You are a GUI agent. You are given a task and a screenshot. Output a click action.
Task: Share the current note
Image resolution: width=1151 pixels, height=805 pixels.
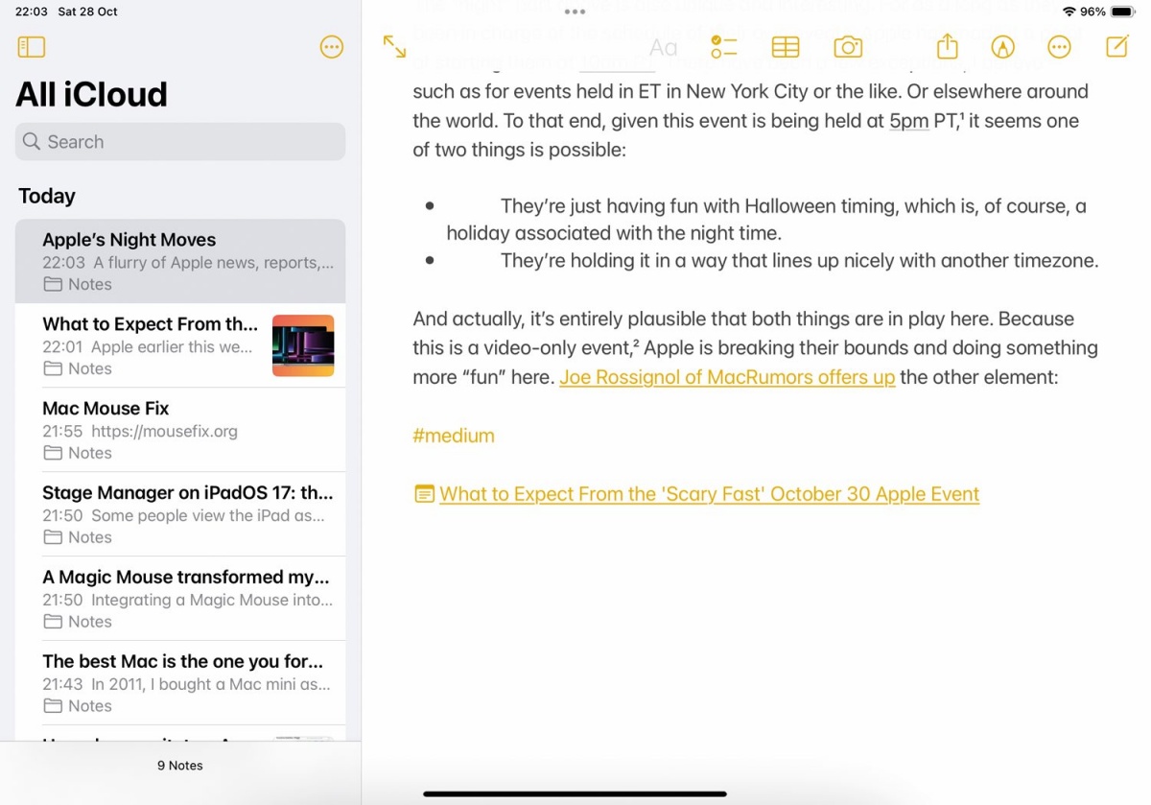(x=948, y=46)
